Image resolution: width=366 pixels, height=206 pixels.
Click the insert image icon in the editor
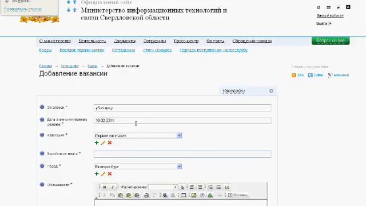194,195
